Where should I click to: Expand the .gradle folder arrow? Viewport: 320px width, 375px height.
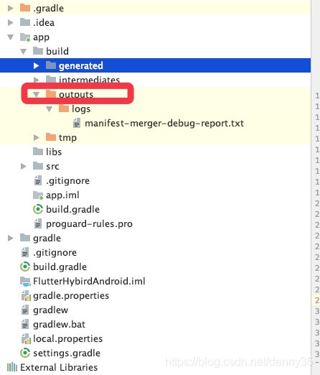(11, 9)
